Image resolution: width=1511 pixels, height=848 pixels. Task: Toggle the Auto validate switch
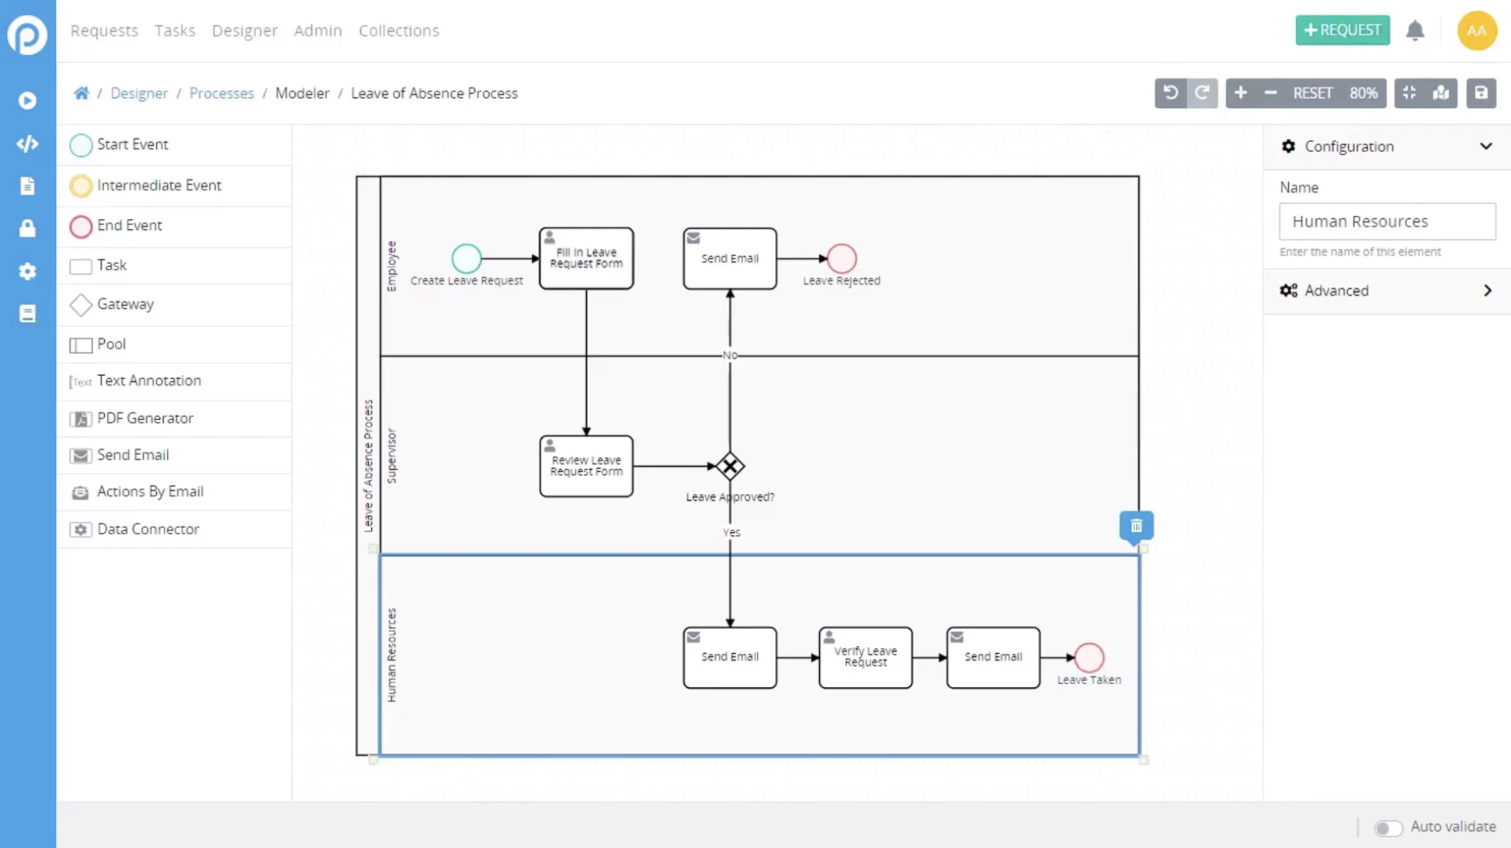point(1388,826)
